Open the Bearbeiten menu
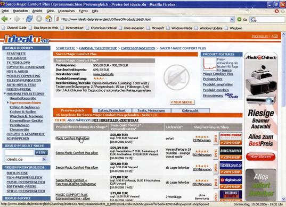Image resolution: width=286 pixels, height=207 pixels. point(20,11)
